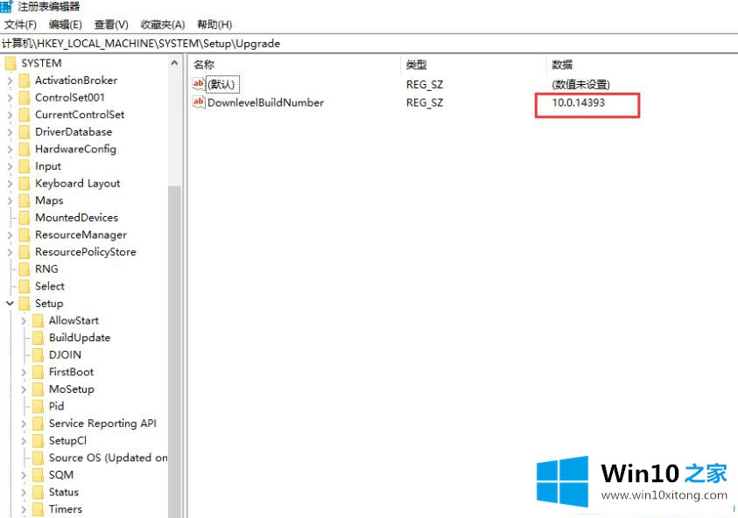Click the RNG folder icon
This screenshot has width=738, height=518.
(x=25, y=269)
